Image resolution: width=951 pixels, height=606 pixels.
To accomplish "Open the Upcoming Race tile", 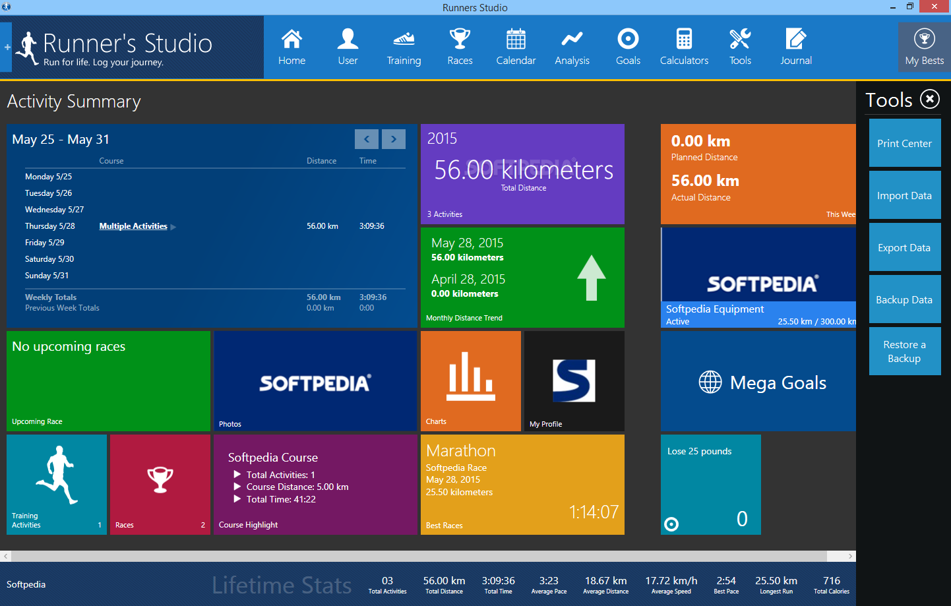I will (108, 381).
